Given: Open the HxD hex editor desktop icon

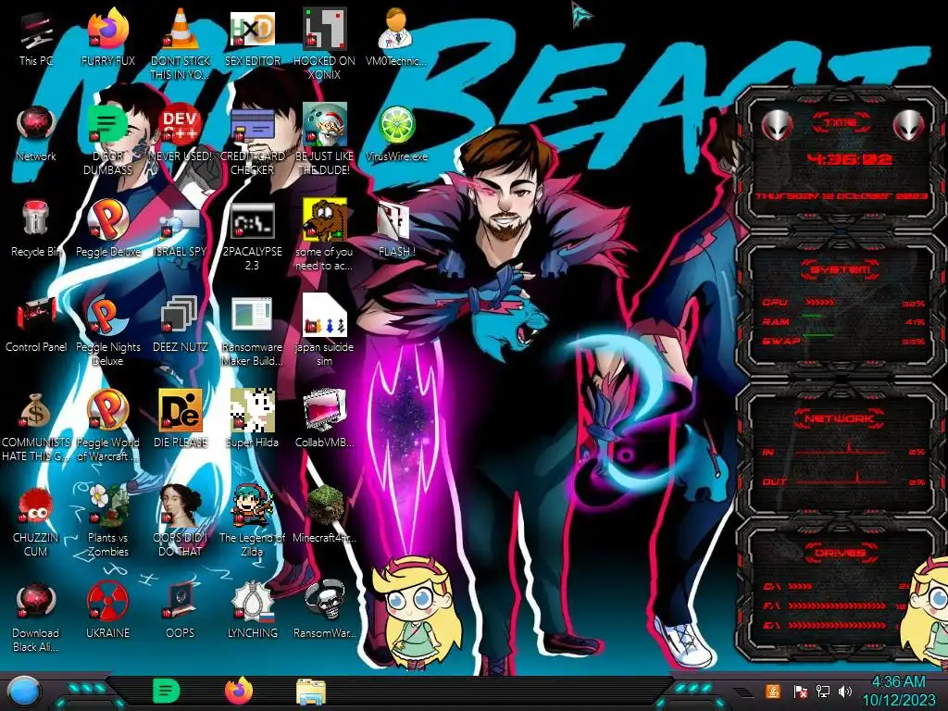Looking at the screenshot, I should pos(252,37).
